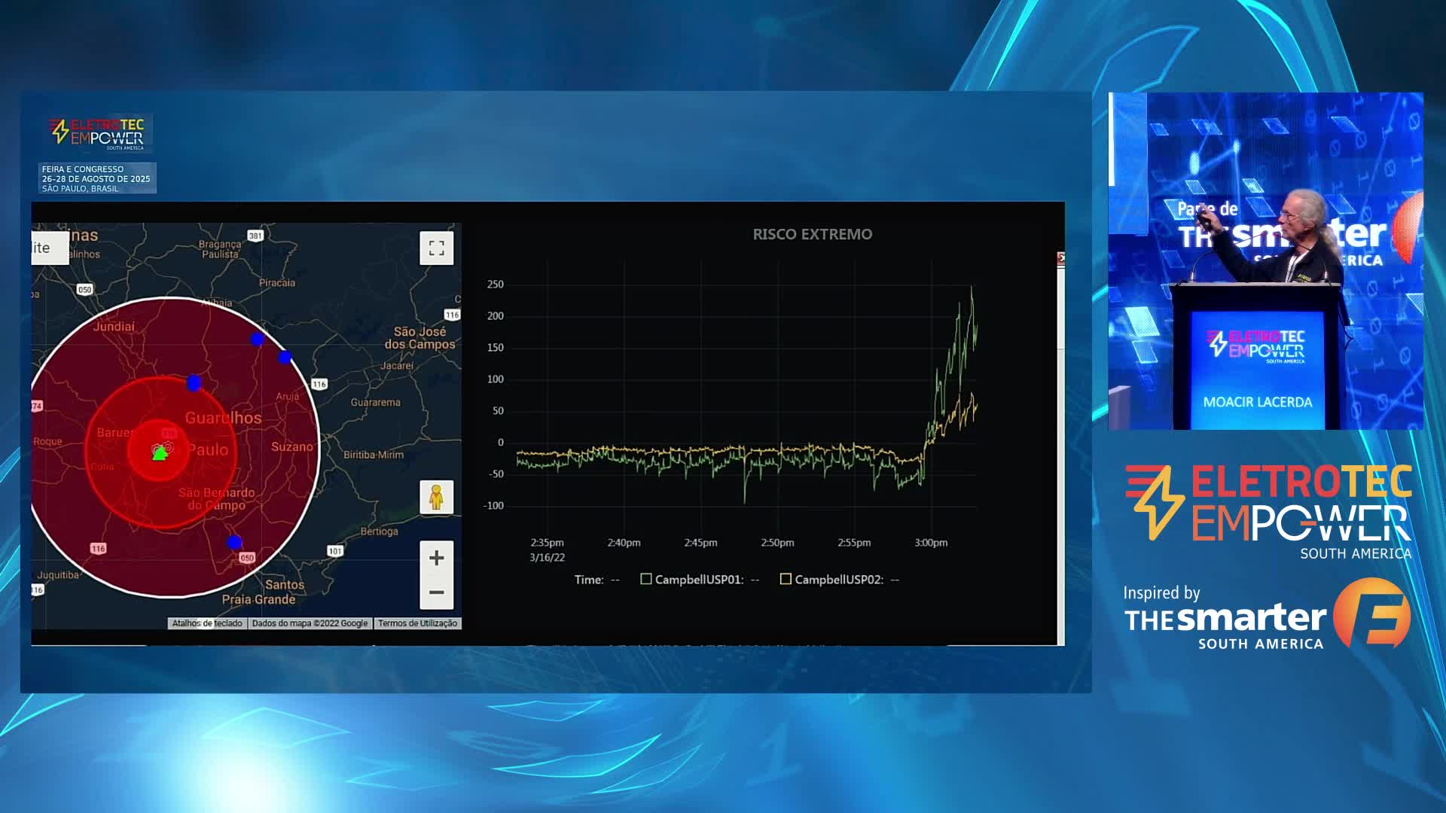Click the -100 value on the y-axis

(x=493, y=506)
